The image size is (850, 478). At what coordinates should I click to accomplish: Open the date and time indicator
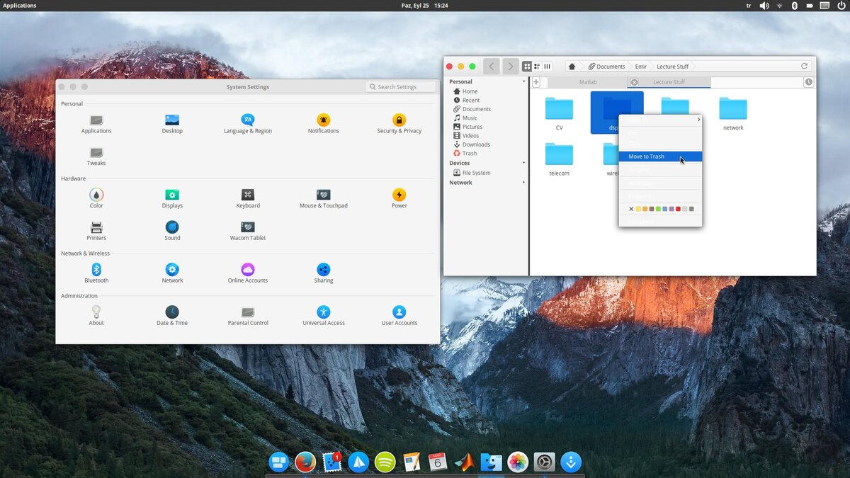coord(424,6)
